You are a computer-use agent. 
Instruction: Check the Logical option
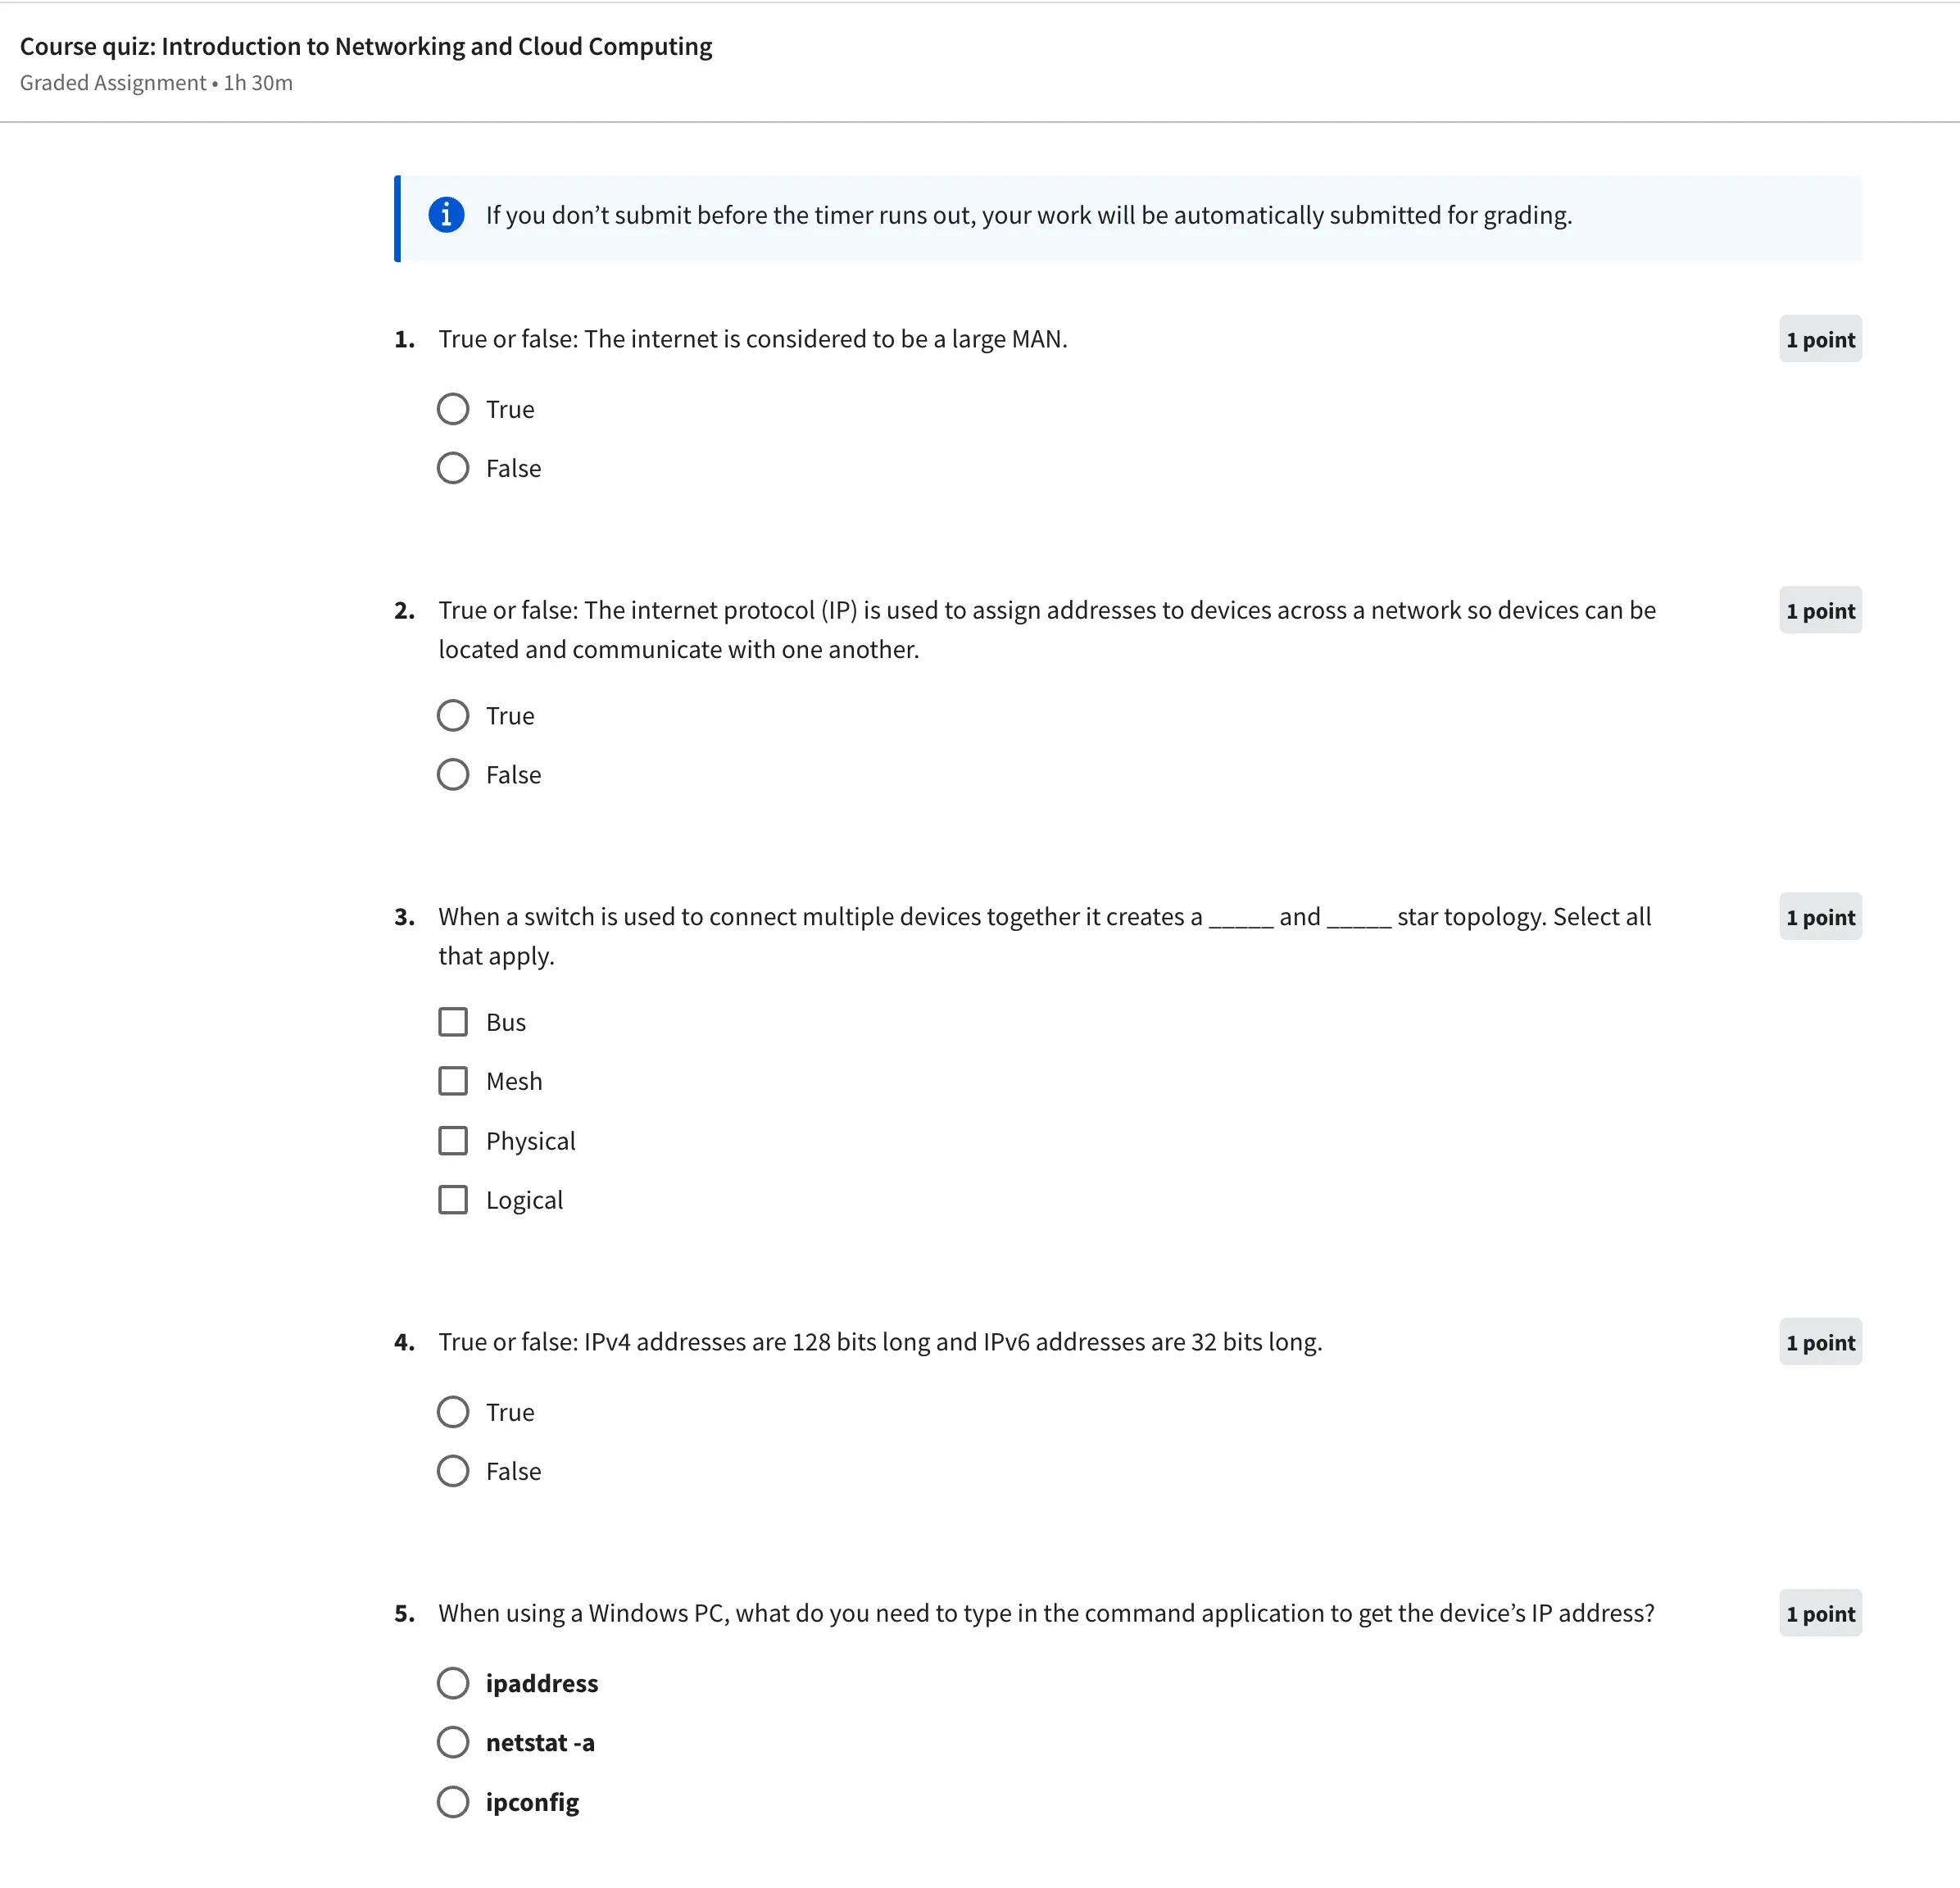(x=453, y=1200)
